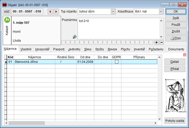This screenshot has height=128, width=189.
Task: Switch to the Vlastník tab
Action: pos(26,49)
